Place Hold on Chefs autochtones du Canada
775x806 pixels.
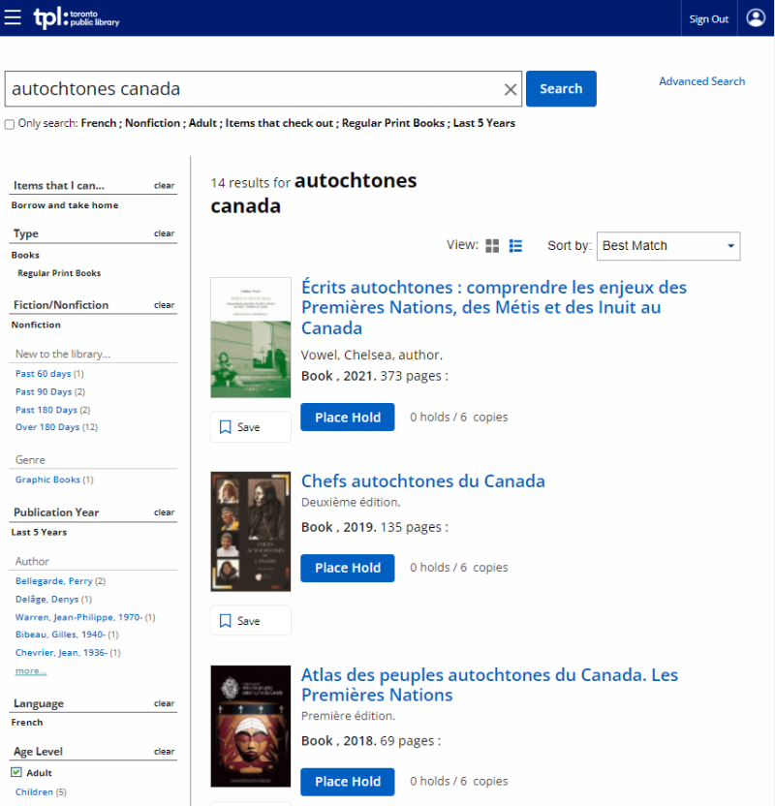point(347,568)
